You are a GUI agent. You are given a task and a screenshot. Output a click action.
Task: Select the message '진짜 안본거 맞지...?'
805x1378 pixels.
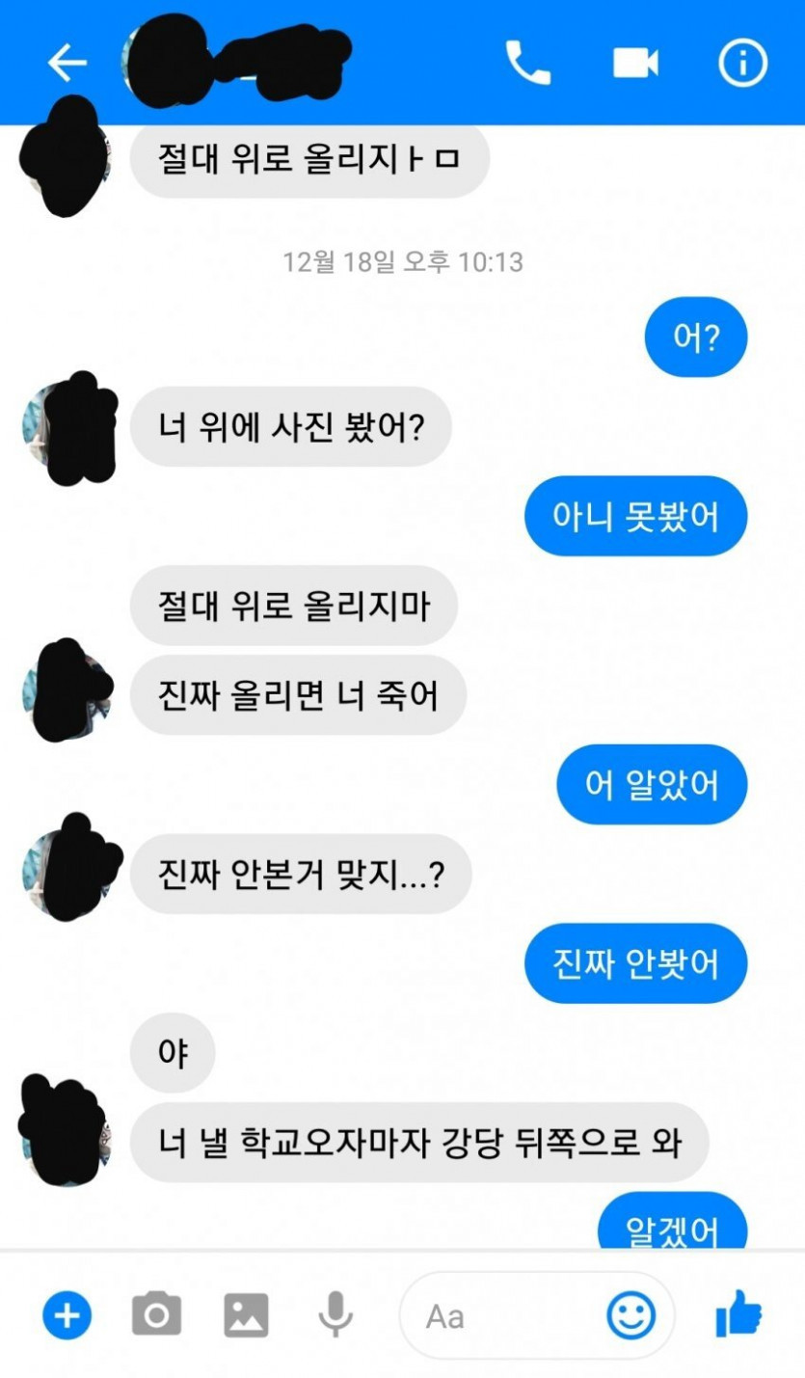[x=300, y=875]
